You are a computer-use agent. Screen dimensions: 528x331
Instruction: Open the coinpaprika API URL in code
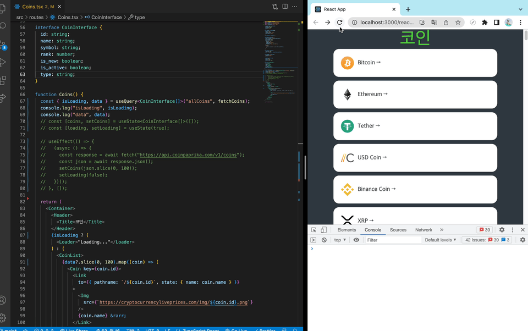(x=188, y=155)
